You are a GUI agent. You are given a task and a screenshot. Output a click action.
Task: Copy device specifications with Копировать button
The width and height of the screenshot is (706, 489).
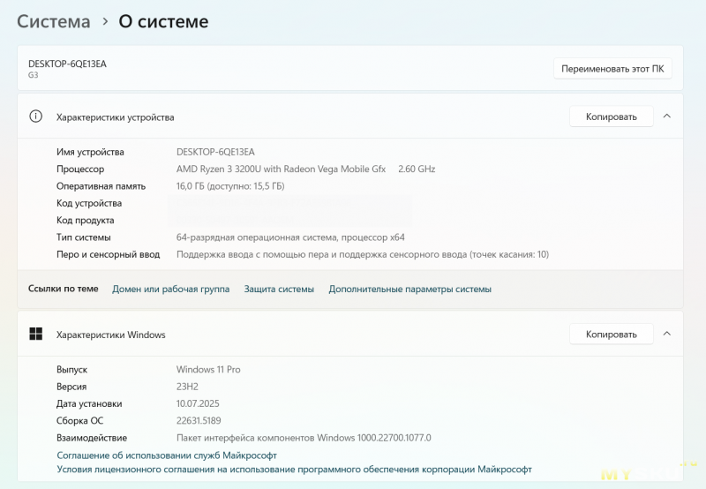point(611,117)
